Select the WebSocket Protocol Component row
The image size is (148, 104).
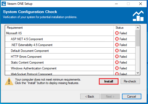click(x=70, y=73)
